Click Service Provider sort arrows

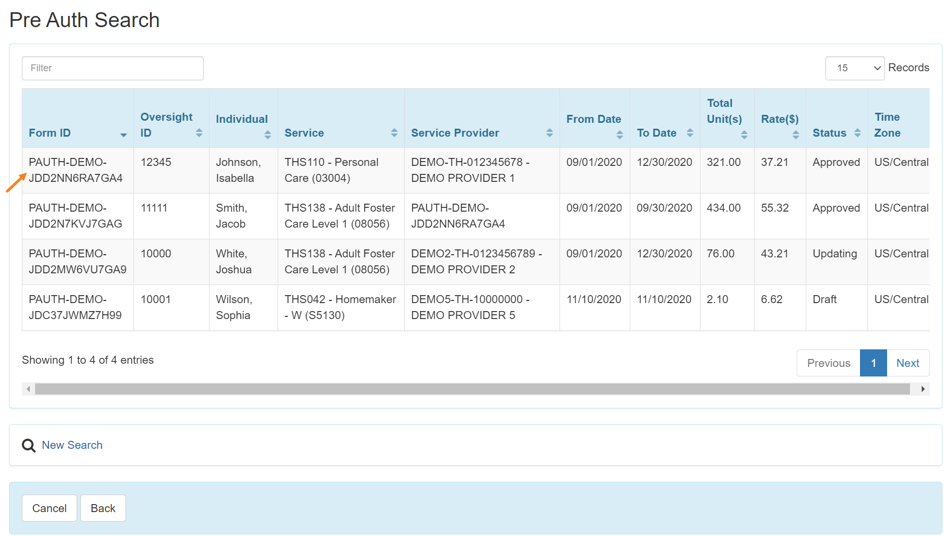click(x=549, y=133)
